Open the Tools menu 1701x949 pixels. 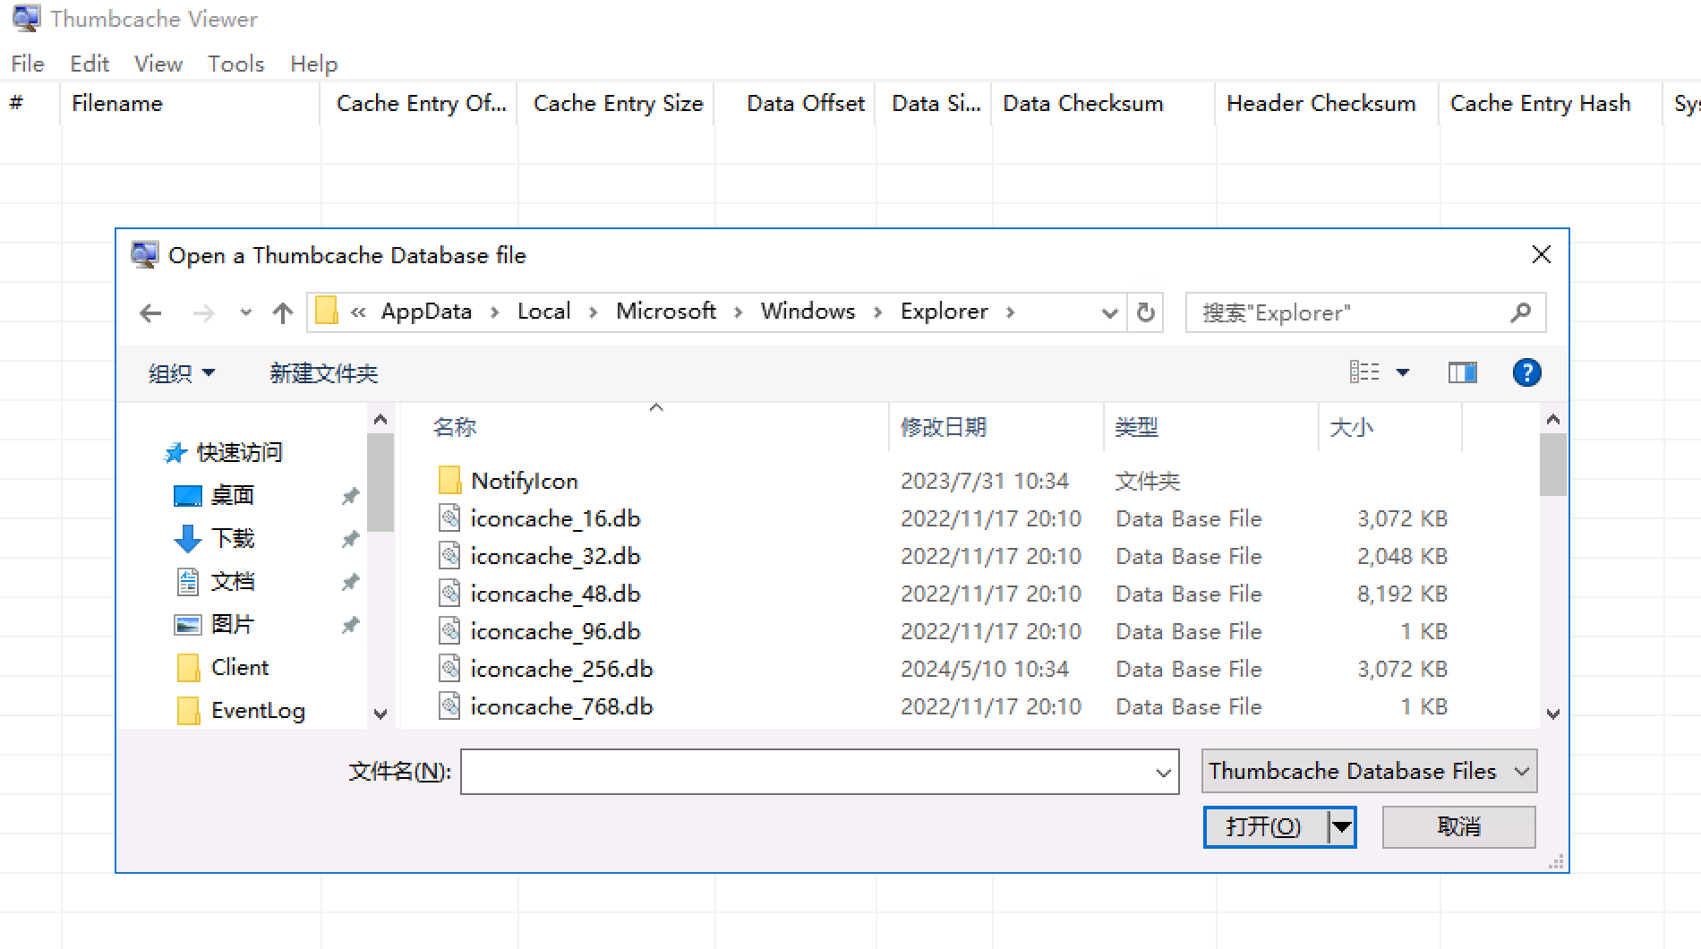(235, 64)
